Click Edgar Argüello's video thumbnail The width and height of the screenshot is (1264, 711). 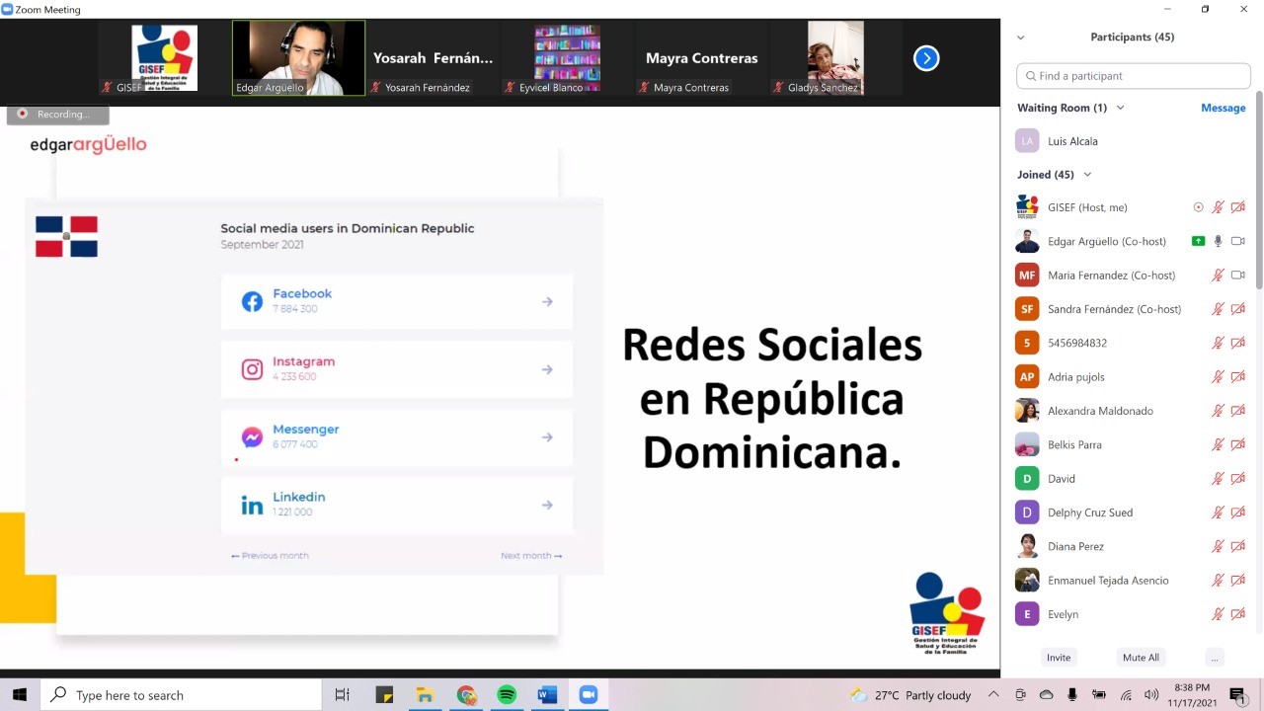[298, 58]
